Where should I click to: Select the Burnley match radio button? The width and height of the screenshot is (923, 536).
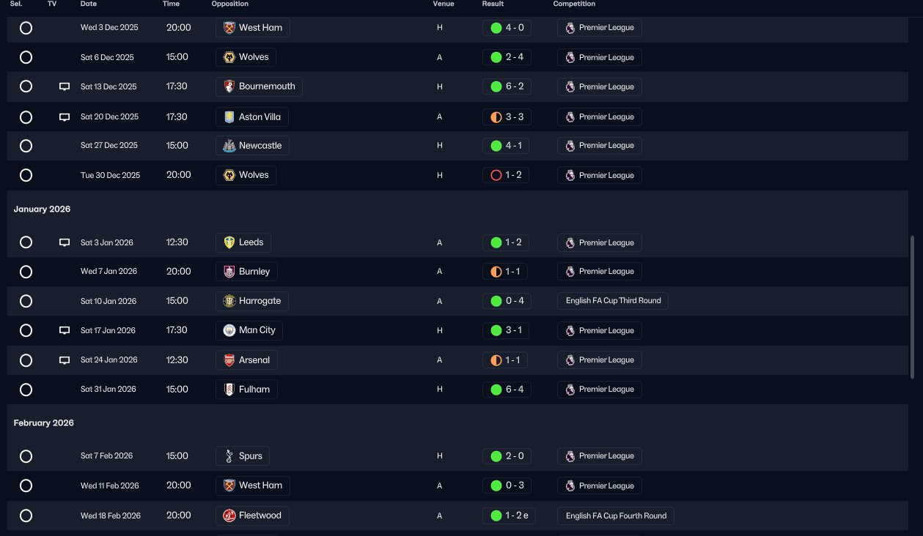(x=26, y=272)
